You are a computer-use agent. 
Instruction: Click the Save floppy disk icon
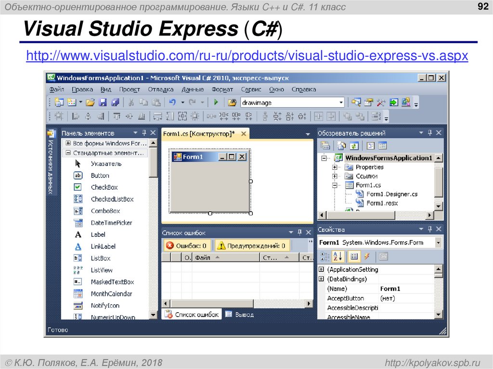(103, 102)
